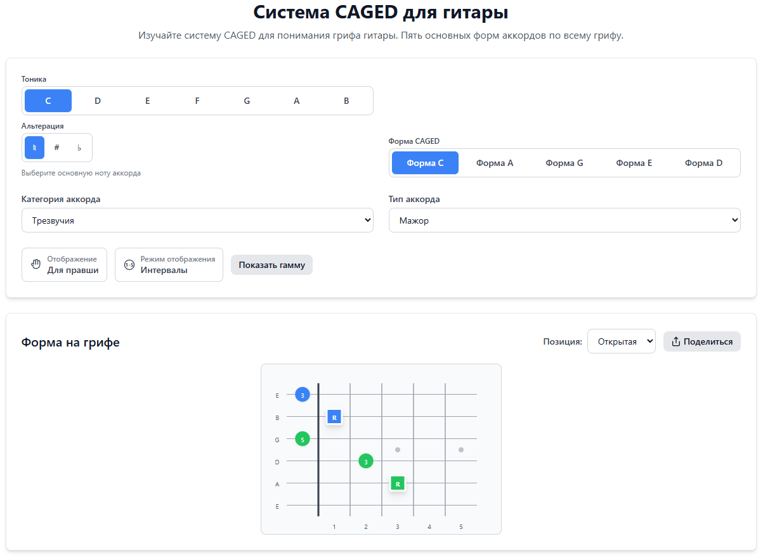Screen dimensions: 763x560
Task: Click blue root marker on B string
Action: tap(334, 417)
